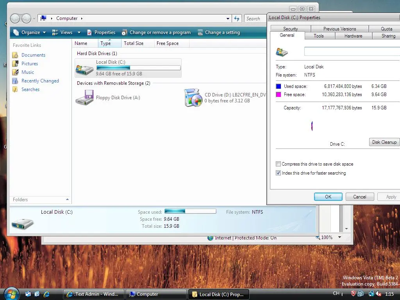400x300 pixels.
Task: Click the browser scrollbar down arrow
Action: 346,229
